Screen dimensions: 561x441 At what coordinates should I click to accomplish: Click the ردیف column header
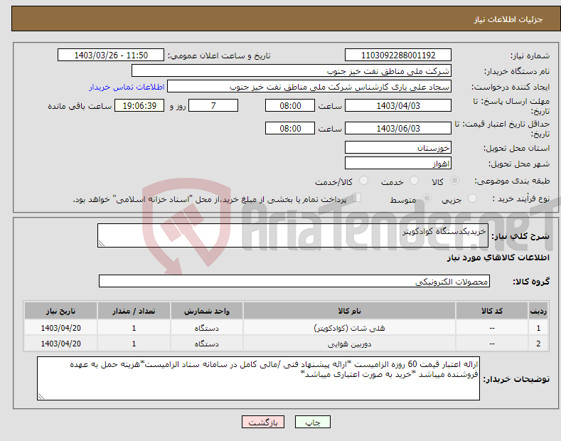pyautogui.click(x=538, y=311)
